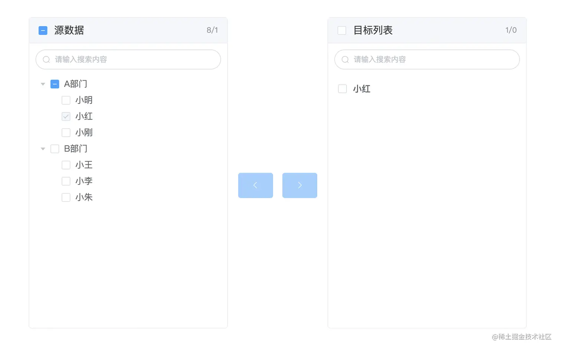561x350 pixels.
Task: Check the B部门 group checkbox
Action: [55, 148]
